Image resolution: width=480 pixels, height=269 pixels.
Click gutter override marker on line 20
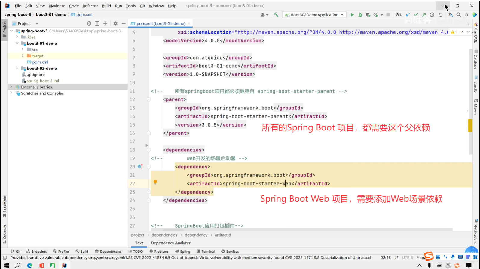coord(140,167)
